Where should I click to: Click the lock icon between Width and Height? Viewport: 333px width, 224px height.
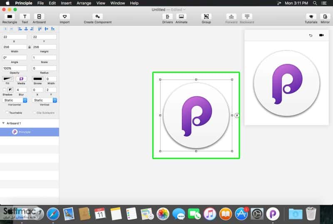coord(30,47)
